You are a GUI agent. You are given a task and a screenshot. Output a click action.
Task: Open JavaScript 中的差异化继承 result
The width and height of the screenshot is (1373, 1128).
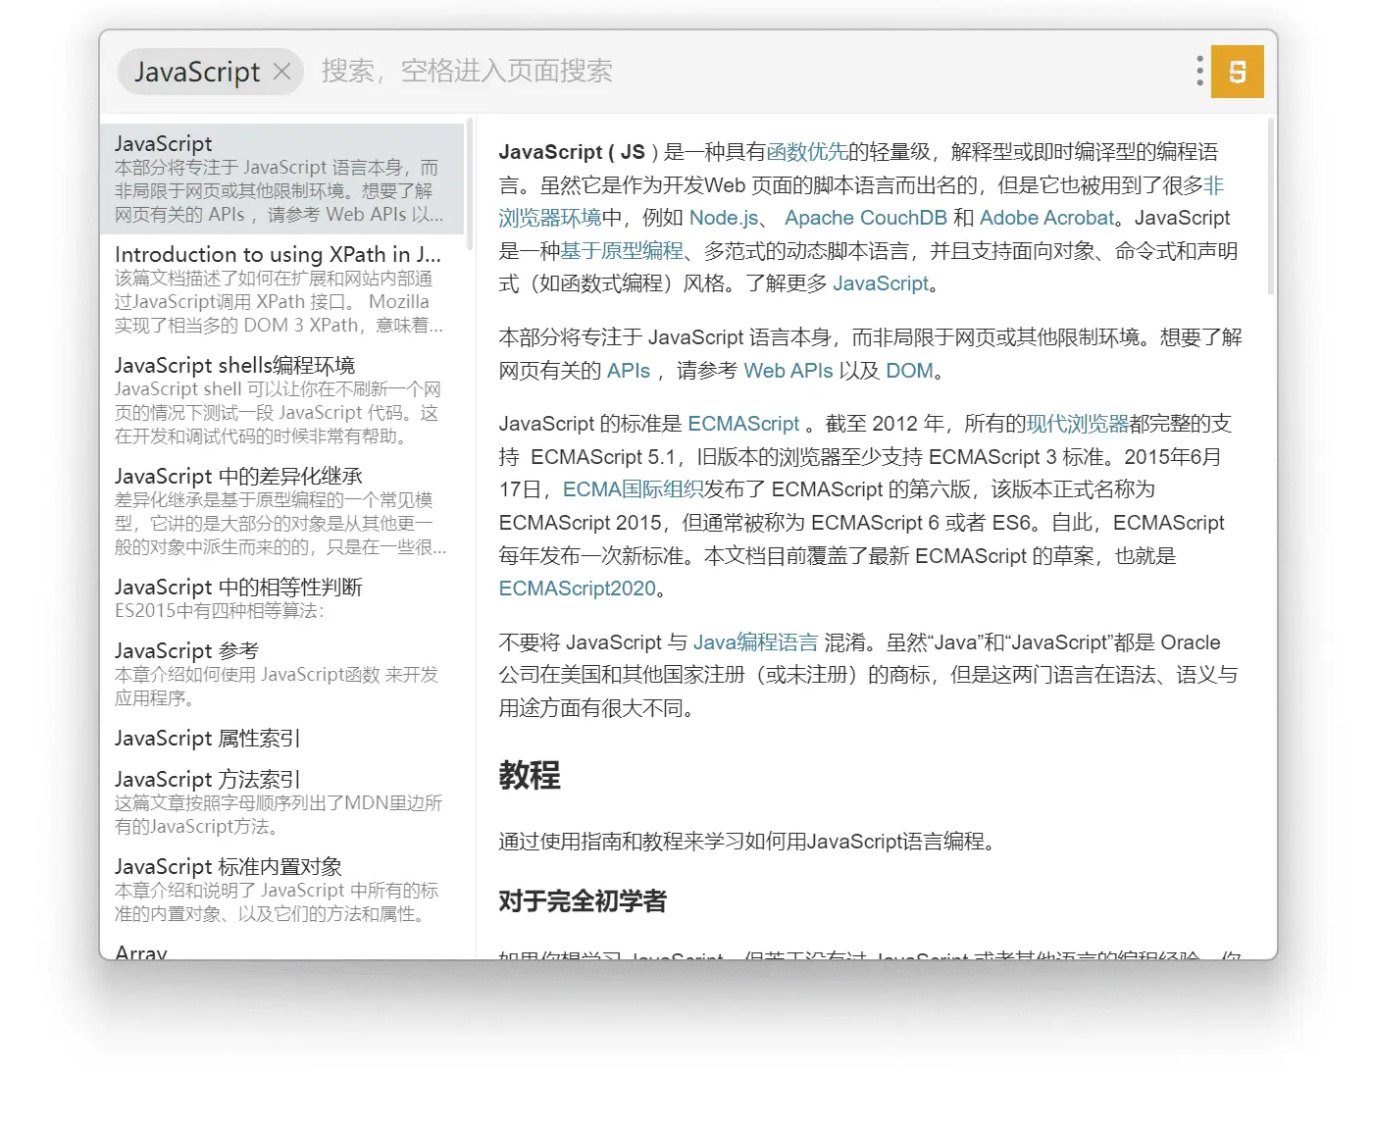282,511
